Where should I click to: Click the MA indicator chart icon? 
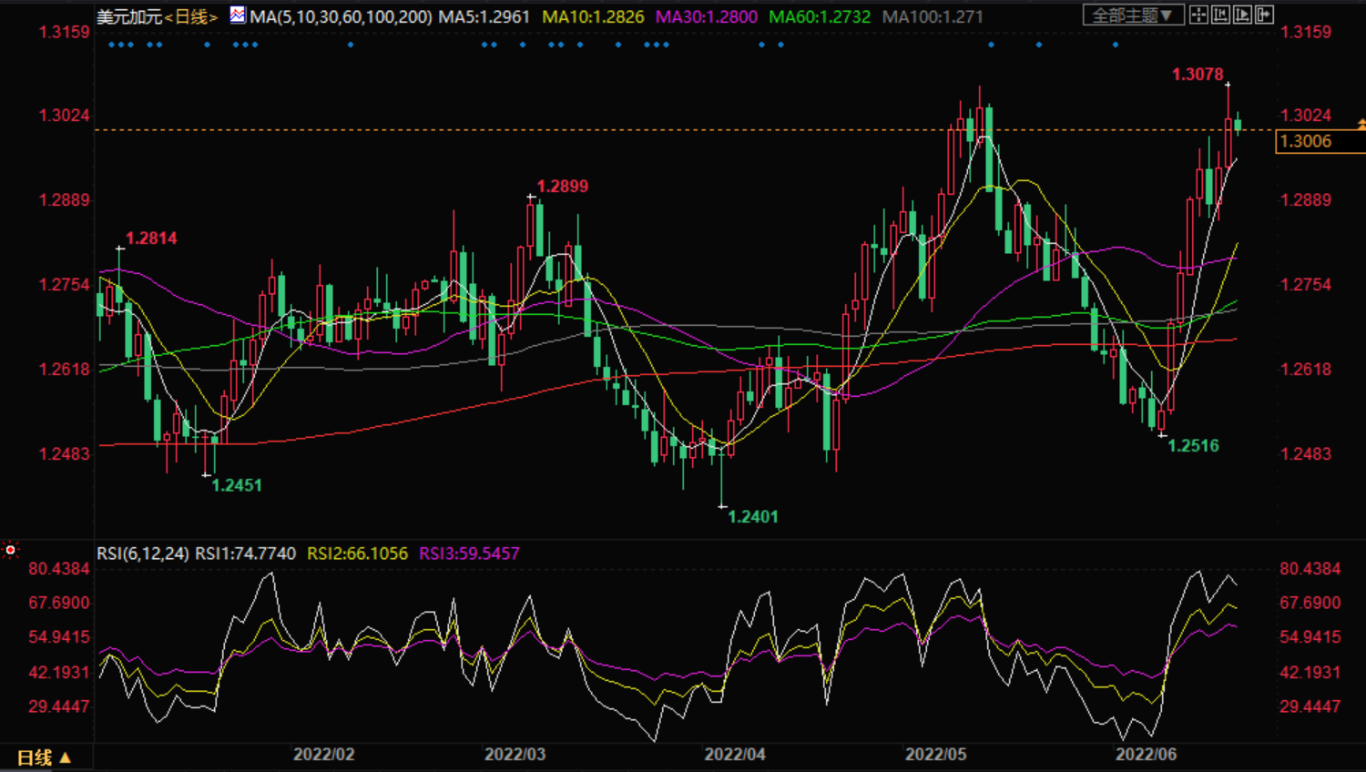coord(238,15)
